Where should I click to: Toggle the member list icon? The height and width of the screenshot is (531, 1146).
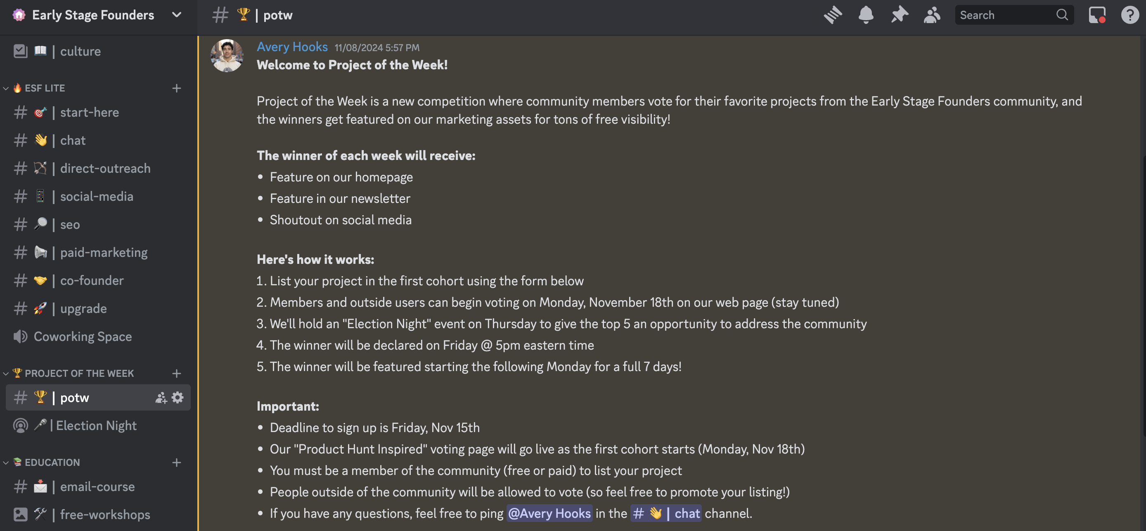932,15
